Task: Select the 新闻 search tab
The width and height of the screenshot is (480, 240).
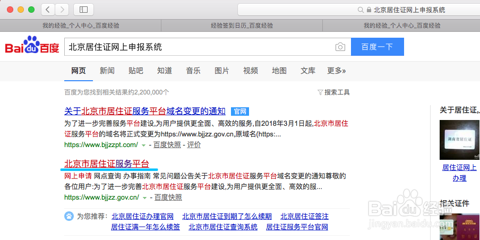Action: [107, 71]
